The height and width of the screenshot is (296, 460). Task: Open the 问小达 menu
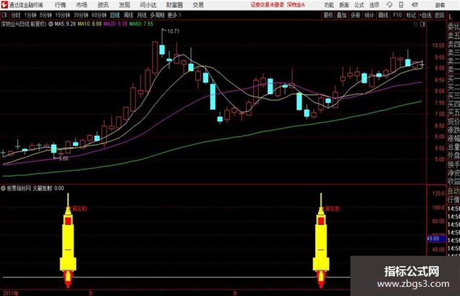(148, 5)
